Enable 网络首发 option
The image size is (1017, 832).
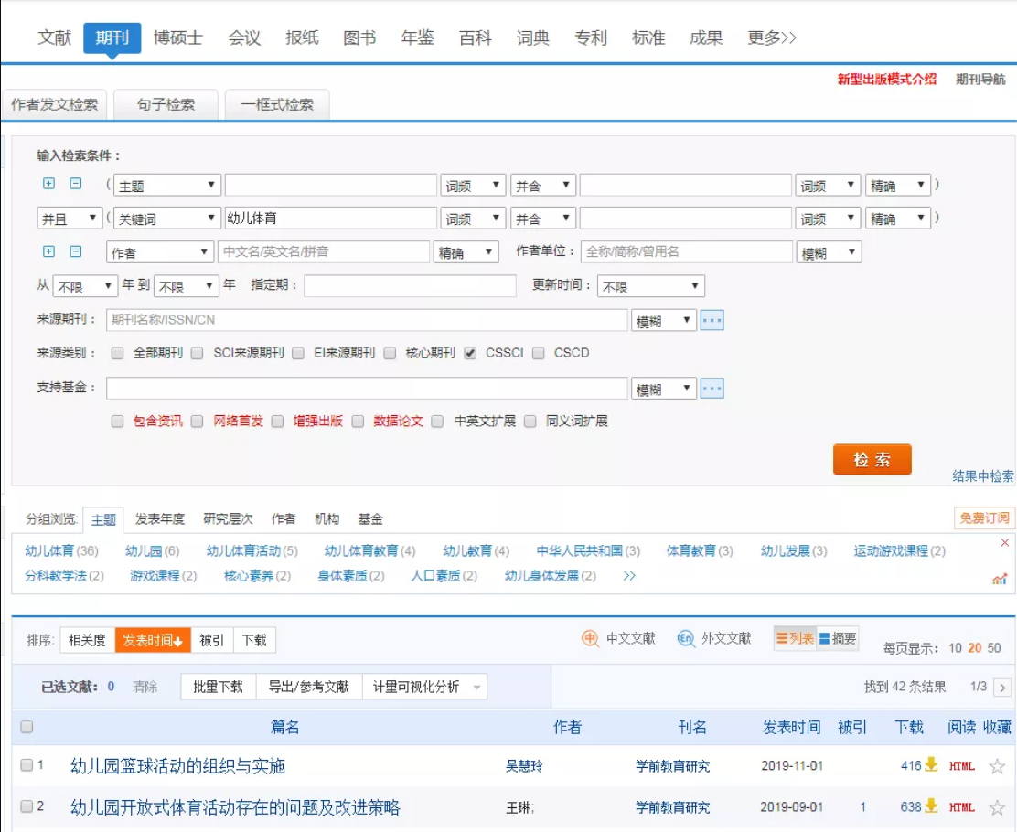[198, 421]
